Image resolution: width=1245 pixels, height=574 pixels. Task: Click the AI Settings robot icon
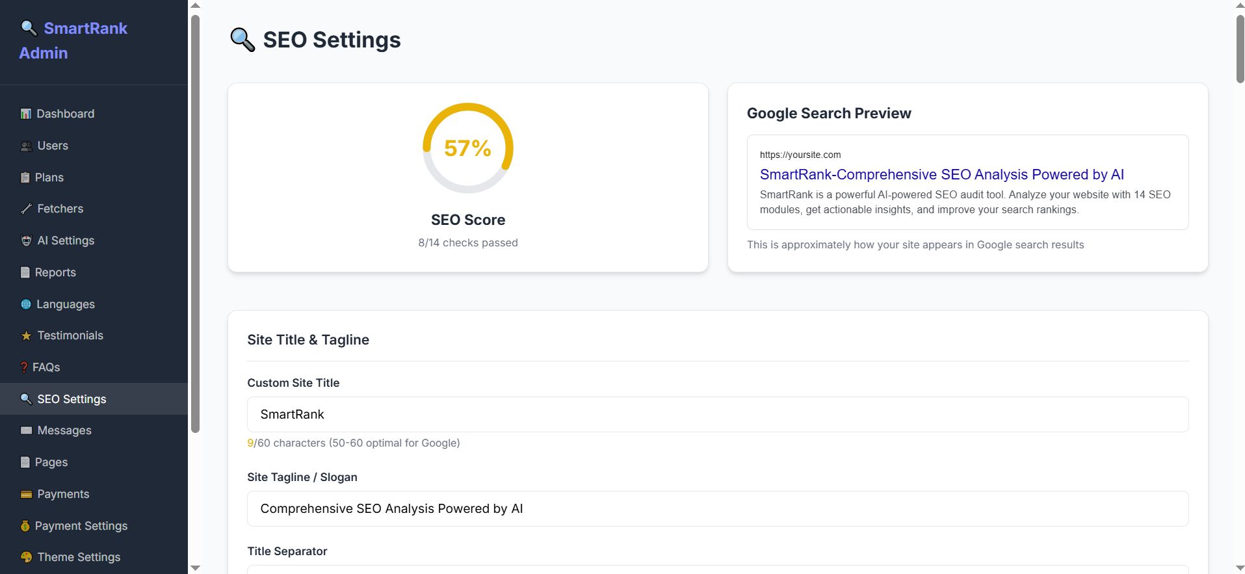point(26,241)
